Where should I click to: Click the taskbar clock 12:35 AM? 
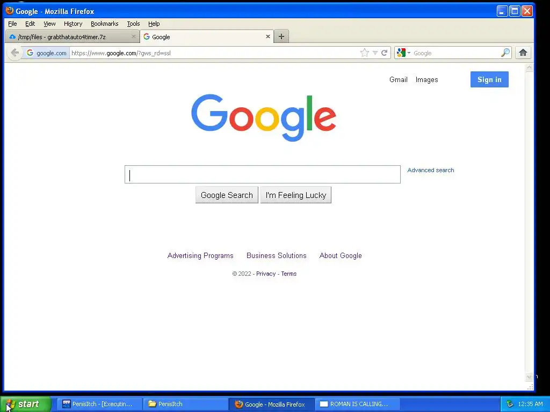530,404
